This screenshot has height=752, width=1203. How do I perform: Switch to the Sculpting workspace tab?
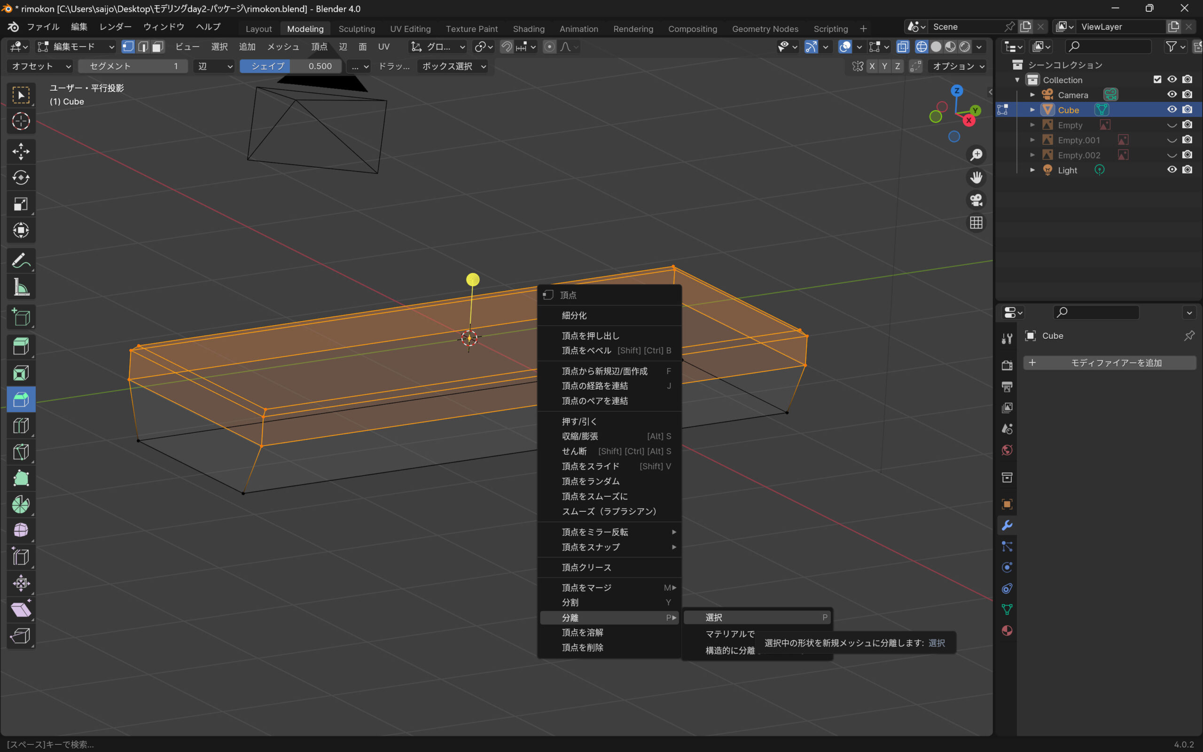(356, 29)
